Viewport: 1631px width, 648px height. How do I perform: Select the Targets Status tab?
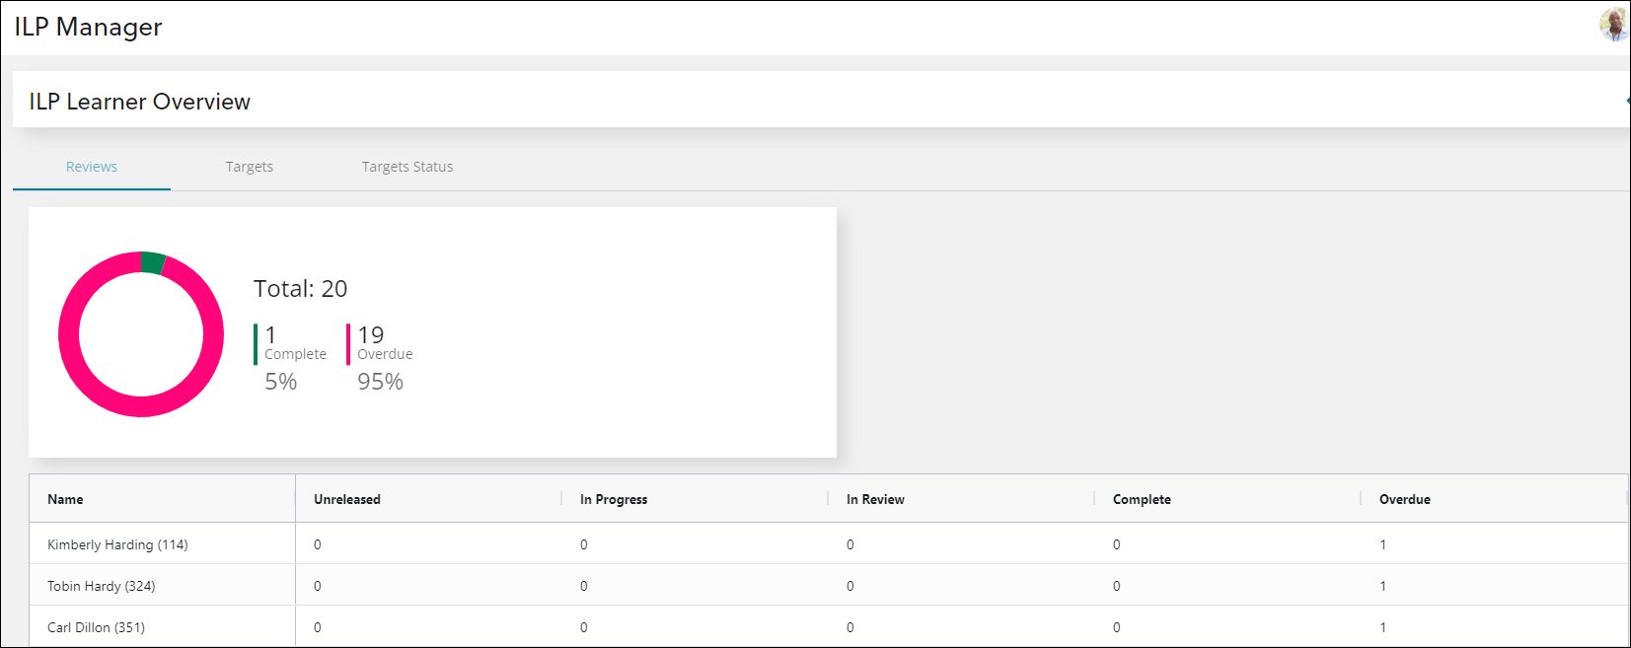[408, 167]
